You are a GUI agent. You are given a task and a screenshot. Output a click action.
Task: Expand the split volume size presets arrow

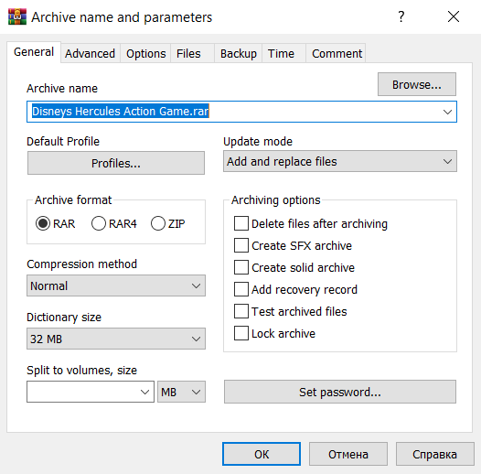pos(144,392)
